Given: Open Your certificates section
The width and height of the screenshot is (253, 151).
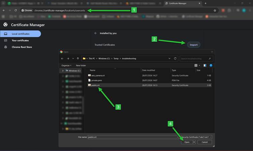Looking at the screenshot, I should (20, 41).
